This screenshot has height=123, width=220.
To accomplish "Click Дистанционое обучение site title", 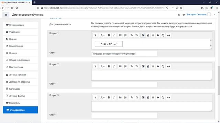I will pos(27,15).
